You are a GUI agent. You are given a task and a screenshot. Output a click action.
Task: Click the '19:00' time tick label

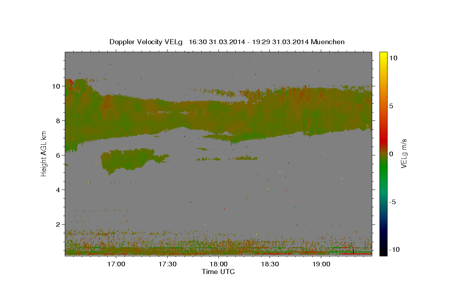tap(321, 264)
